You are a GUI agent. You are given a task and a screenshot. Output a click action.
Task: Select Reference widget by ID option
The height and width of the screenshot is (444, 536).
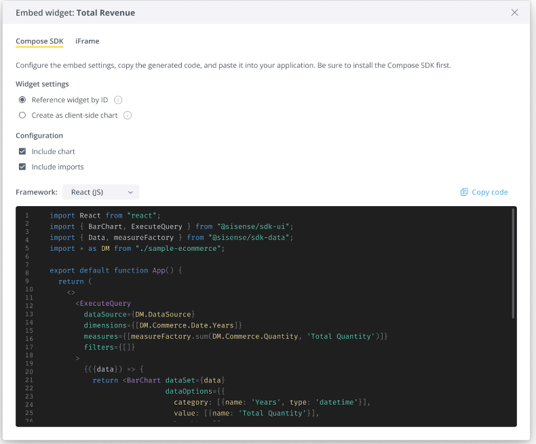click(22, 100)
